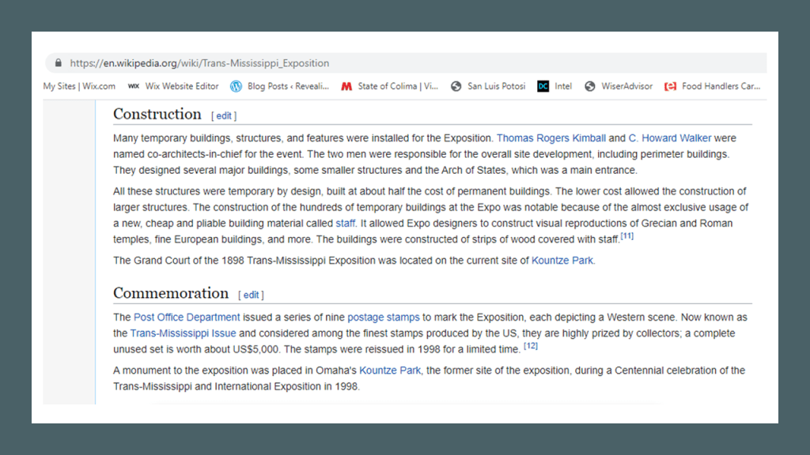Screen dimensions: 810x455
Task: Edit the Commemoration section
Action: [251, 295]
